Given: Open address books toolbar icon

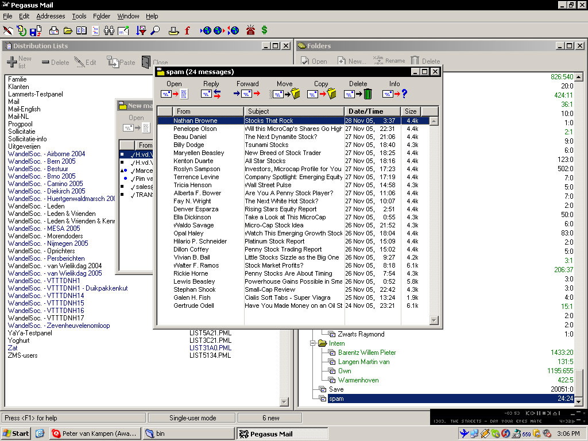Looking at the screenshot, I should pyautogui.click(x=82, y=31).
